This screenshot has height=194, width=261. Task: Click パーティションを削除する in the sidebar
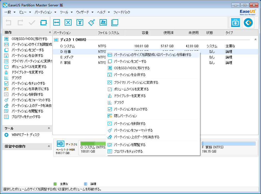pos(27,94)
